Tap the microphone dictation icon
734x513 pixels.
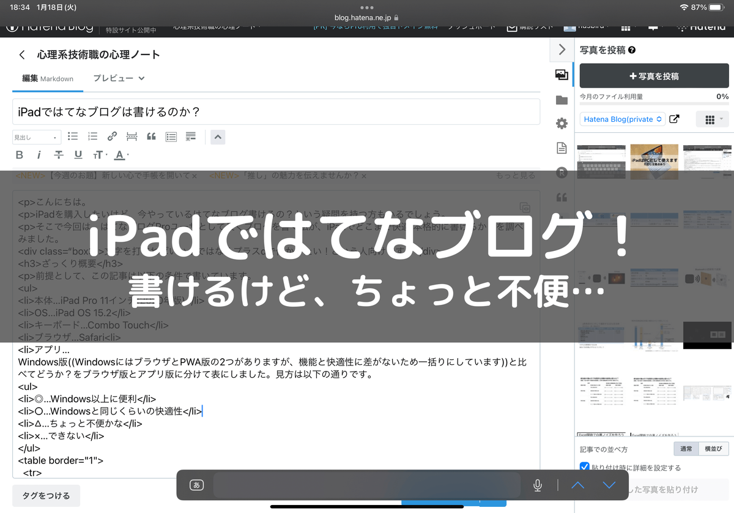tap(538, 485)
